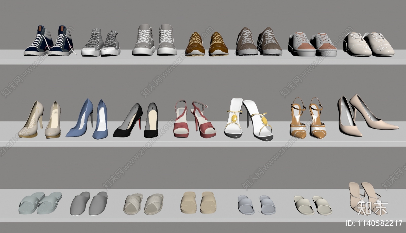The width and height of the screenshot is (406, 233).
Task: Choose the red strappy platform sandals
Action: pyautogui.click(x=195, y=119)
